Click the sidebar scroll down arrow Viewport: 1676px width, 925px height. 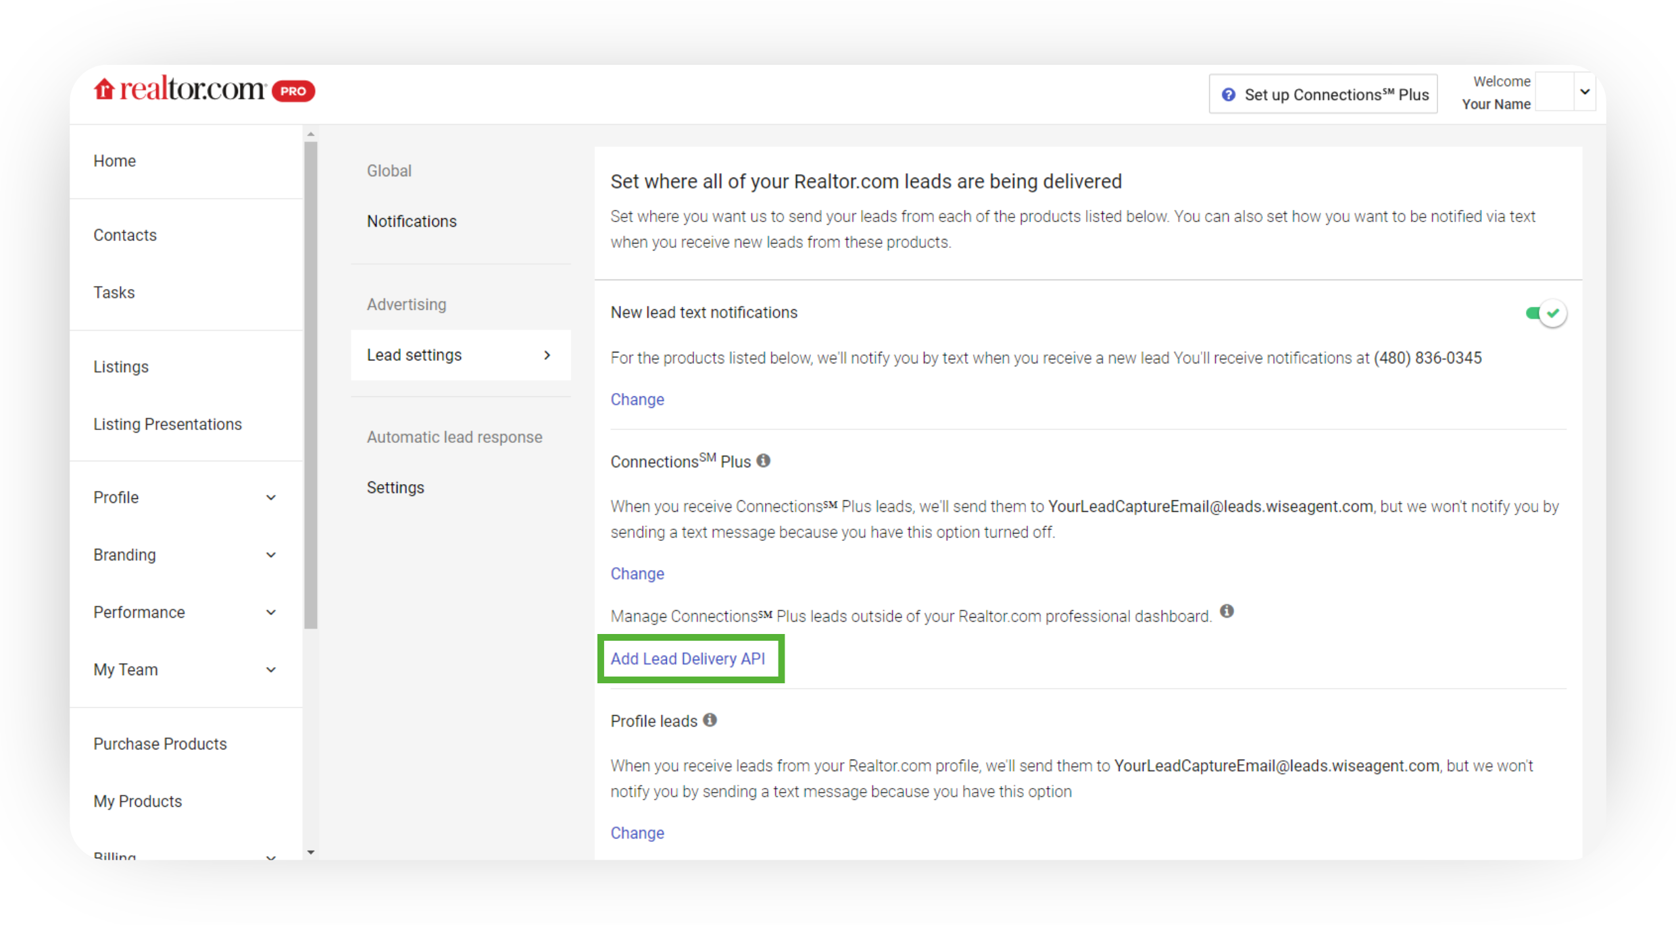[311, 853]
